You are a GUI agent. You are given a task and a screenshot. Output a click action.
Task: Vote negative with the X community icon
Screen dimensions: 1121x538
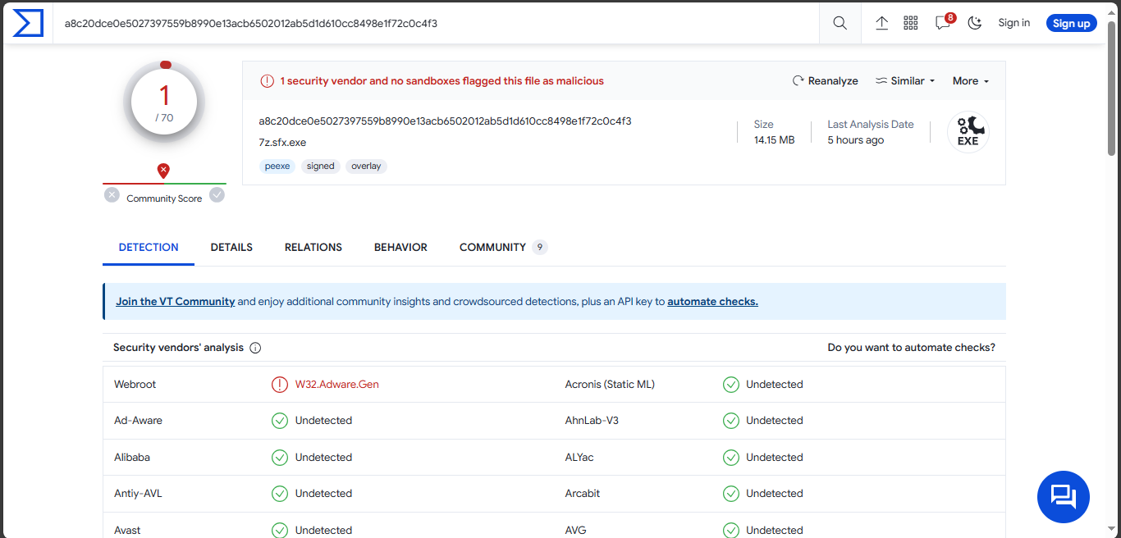[112, 194]
